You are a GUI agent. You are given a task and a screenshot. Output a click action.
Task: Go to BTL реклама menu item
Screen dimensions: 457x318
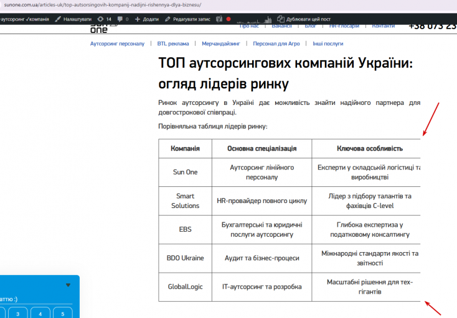click(173, 43)
